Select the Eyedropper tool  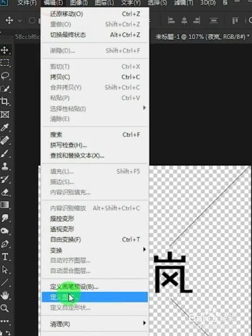pyautogui.click(x=5, y=127)
